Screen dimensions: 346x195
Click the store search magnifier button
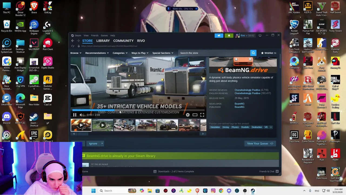[253, 53]
